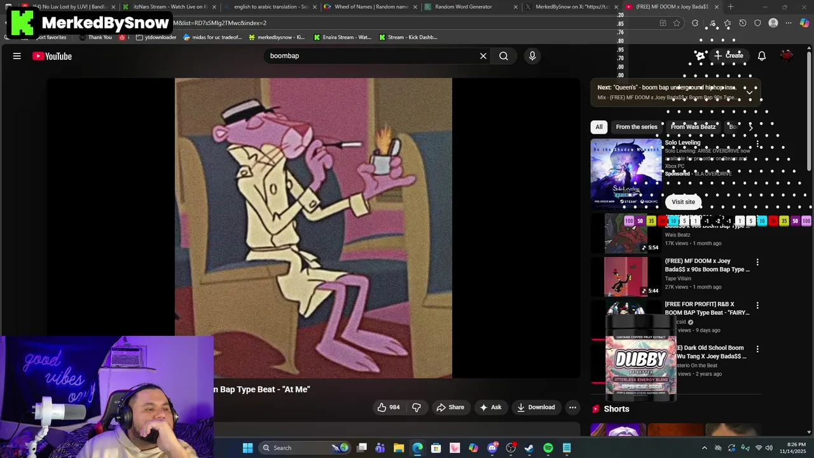814x458 pixels.
Task: Show more filter chips arrow
Action: coord(750,127)
